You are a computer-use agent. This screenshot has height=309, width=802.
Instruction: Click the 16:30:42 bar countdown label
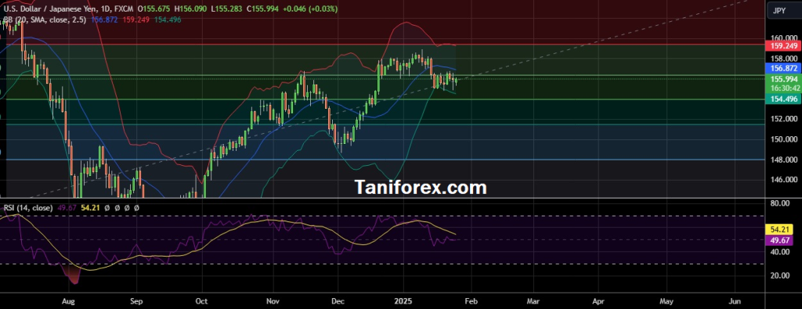(782, 88)
